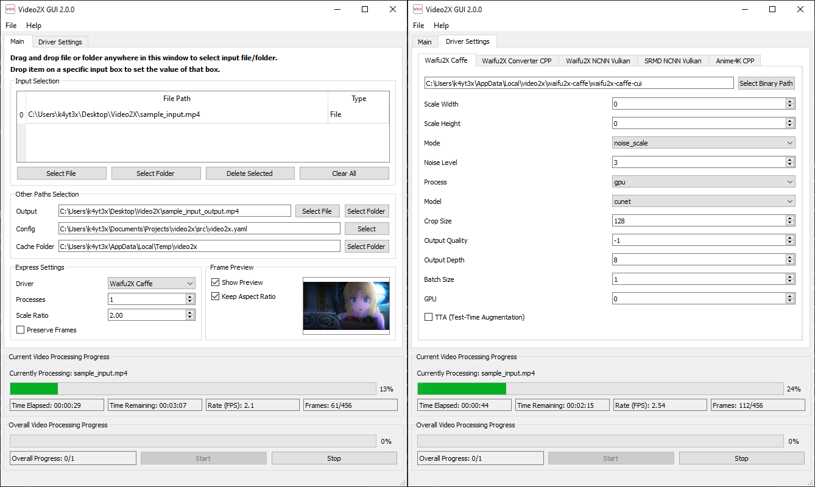Open Help menu in right window
The image size is (815, 487).
pyautogui.click(x=441, y=26)
